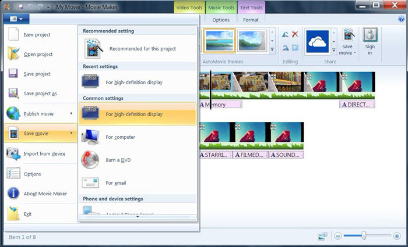Click the envelope icon for email

(90, 182)
